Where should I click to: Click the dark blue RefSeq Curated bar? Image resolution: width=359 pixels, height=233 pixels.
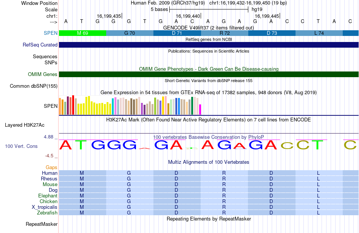coord(209,45)
